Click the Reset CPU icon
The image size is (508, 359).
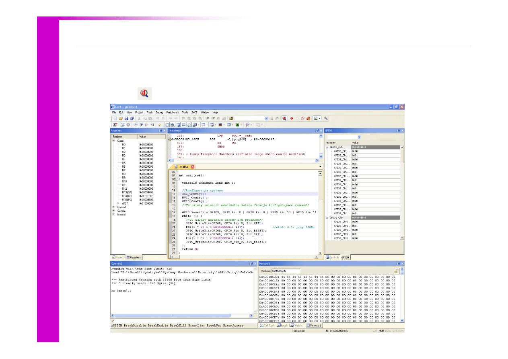click(115, 125)
